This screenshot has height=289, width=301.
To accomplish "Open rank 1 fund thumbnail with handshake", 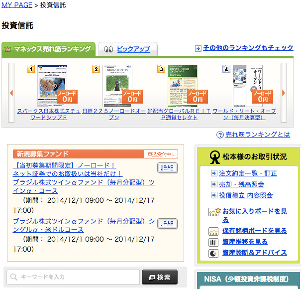I will click(52, 86).
